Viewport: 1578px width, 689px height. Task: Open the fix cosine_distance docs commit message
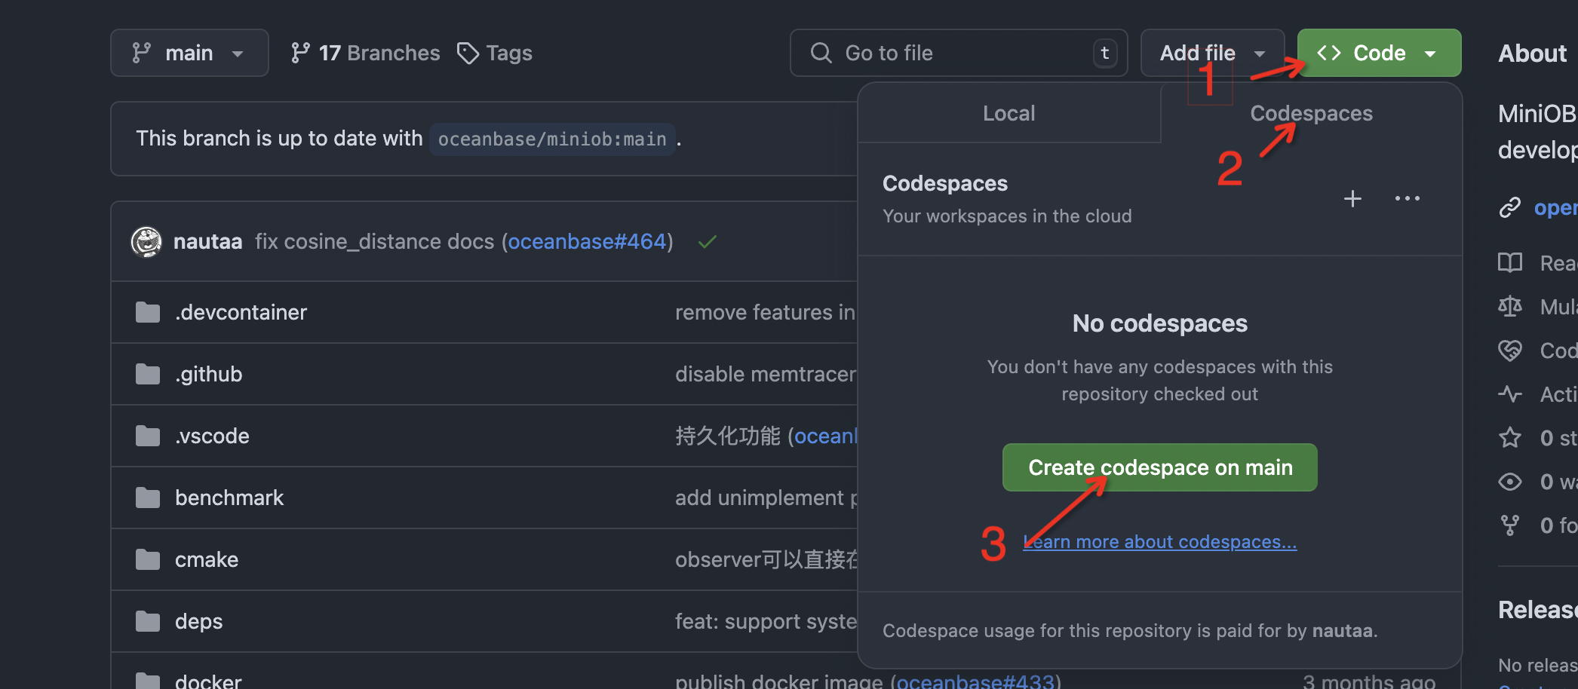(x=375, y=242)
